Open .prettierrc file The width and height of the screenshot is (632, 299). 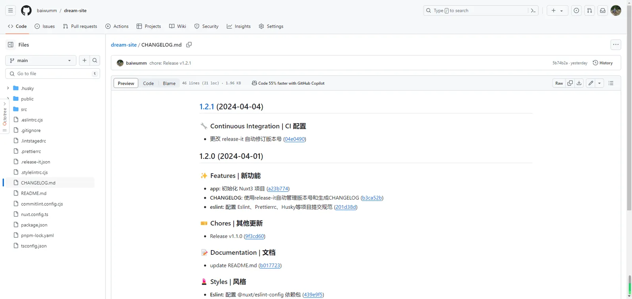pos(31,151)
